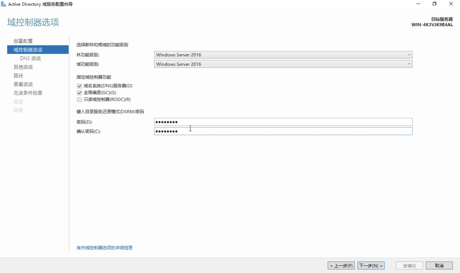Screen dimensions: 460x273
Task: Minimize the configuration wizard window
Action: [418, 4]
